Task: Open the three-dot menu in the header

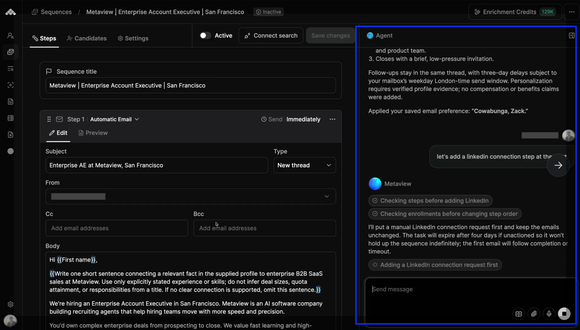Action: click(572, 12)
